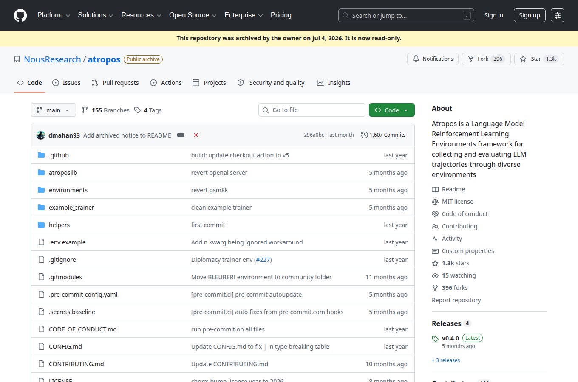Expand the Open Source menu
This screenshot has width=578, height=382.
(x=193, y=15)
